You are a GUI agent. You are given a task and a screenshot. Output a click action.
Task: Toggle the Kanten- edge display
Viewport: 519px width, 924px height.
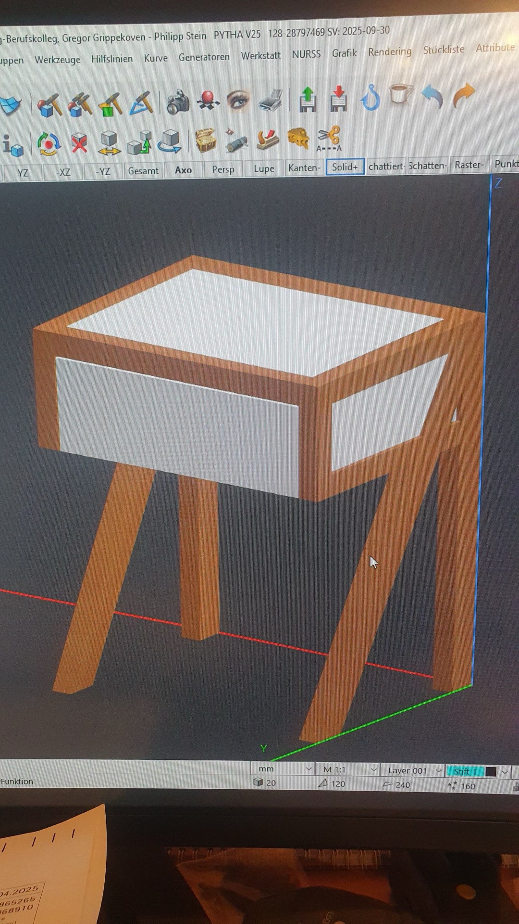[x=304, y=168]
